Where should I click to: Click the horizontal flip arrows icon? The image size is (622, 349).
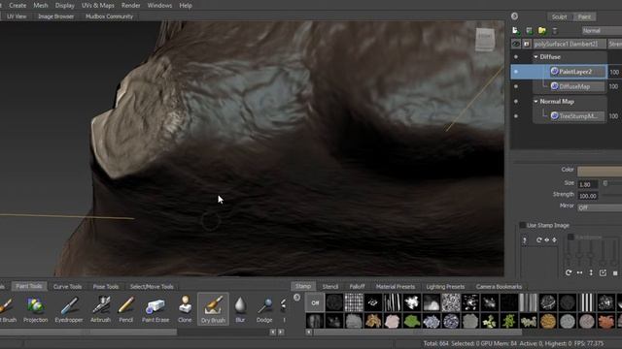pos(579,272)
